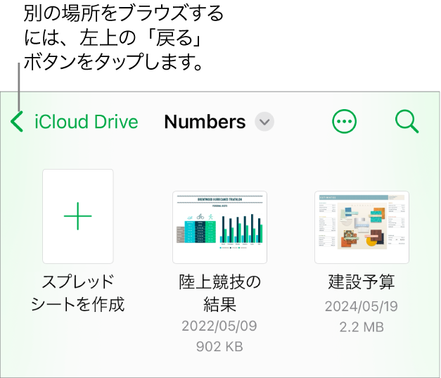Tap the スプレッドシートを作成 label

[x=78, y=293]
